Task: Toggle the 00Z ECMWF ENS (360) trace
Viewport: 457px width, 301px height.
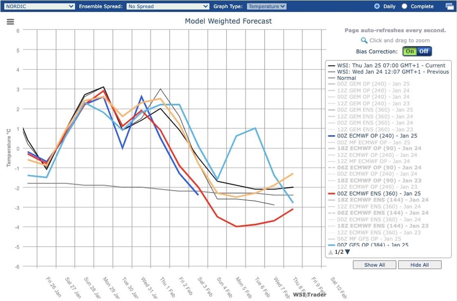Action: [x=378, y=193]
